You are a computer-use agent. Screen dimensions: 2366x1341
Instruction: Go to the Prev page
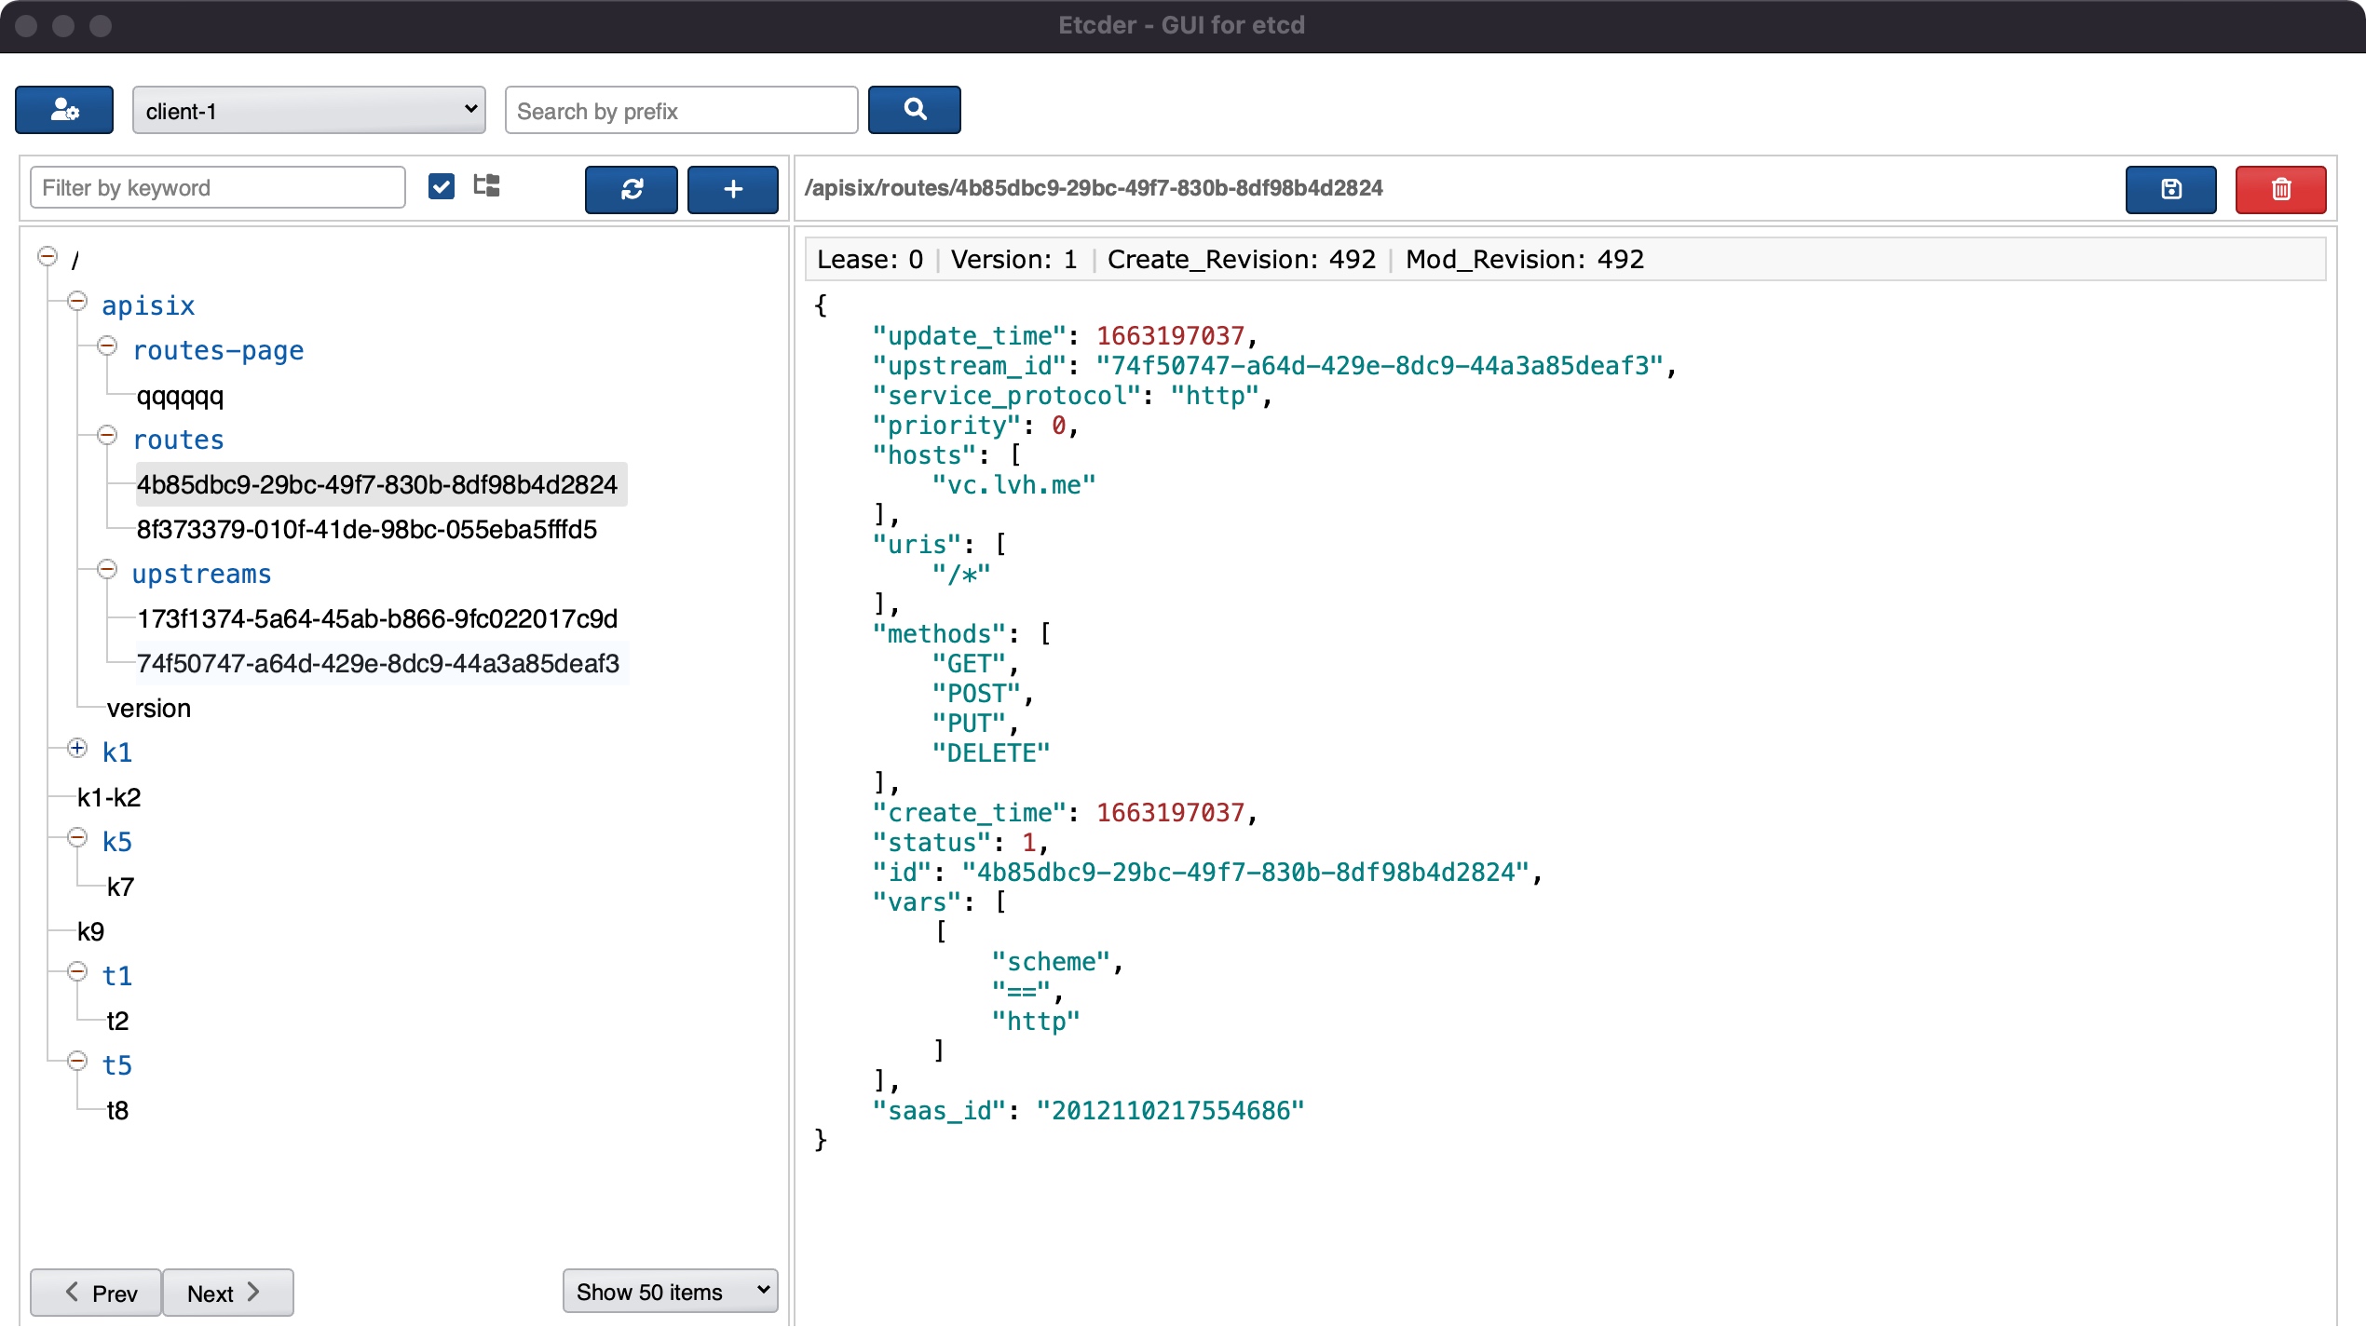point(98,1293)
